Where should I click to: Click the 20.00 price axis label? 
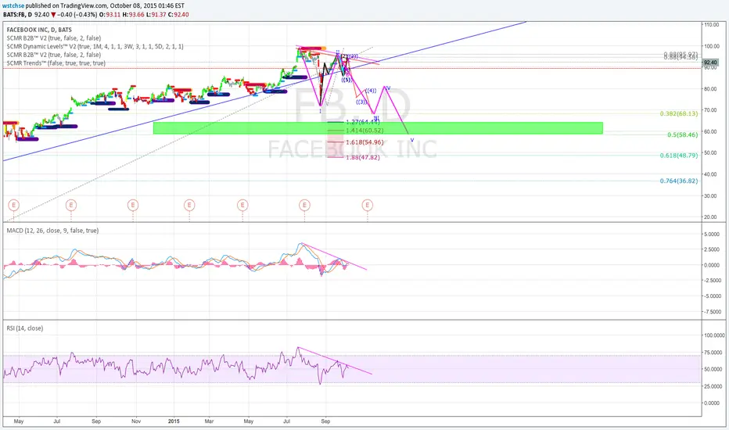click(x=712, y=217)
